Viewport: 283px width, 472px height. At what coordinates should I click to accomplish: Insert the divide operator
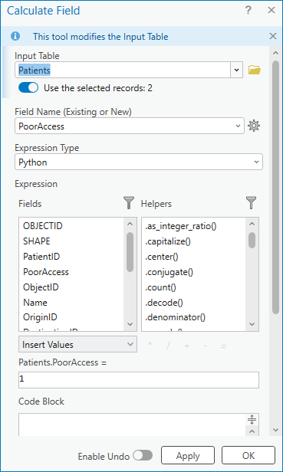[168, 346]
